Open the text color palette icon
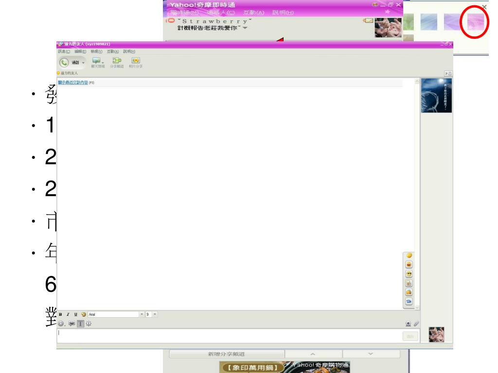 click(84, 314)
